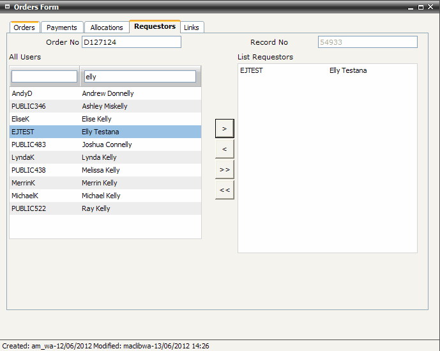Click the Order No input field
Viewport: 440px width, 351px height.
tap(132, 42)
